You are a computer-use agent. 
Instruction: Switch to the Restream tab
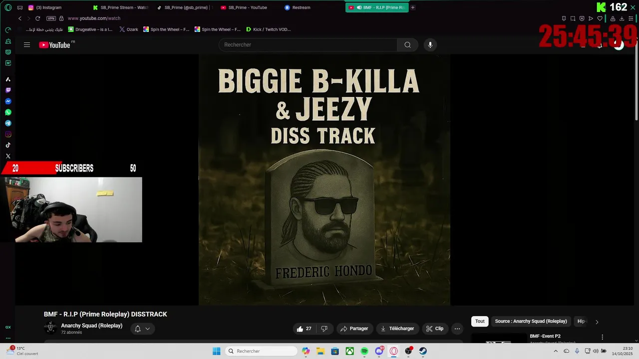click(312, 7)
